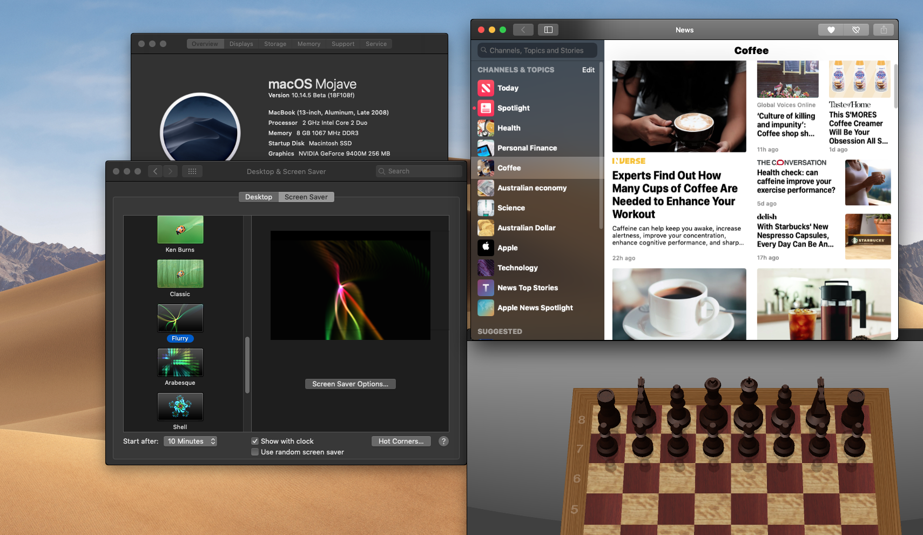This screenshot has width=923, height=535.
Task: Open iced coffee maker photo story
Action: [824, 304]
